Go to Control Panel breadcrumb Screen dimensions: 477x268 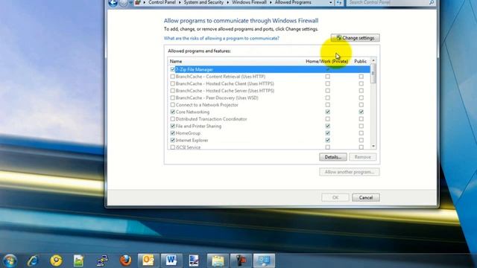click(x=162, y=2)
